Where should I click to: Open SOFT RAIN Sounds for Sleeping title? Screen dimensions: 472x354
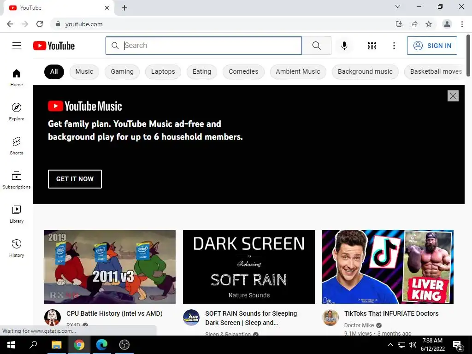(251, 318)
